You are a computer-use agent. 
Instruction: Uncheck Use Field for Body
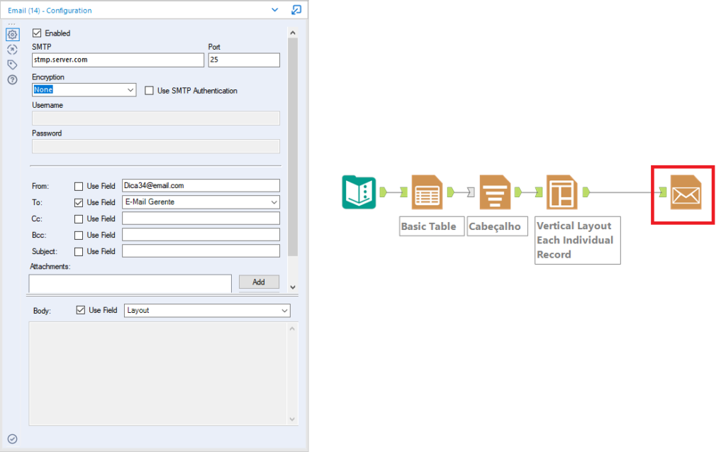click(x=81, y=310)
